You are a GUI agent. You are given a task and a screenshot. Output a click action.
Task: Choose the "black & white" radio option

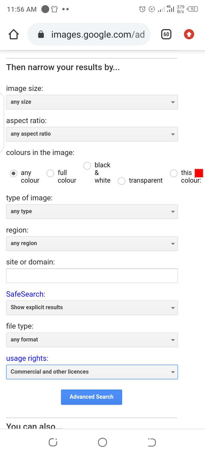[x=87, y=166]
